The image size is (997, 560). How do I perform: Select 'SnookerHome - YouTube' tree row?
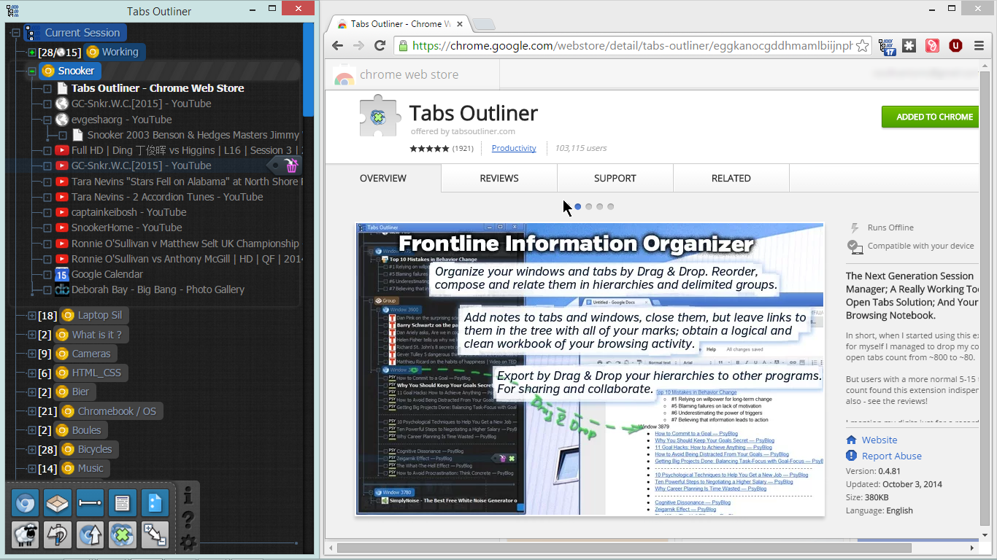126,227
